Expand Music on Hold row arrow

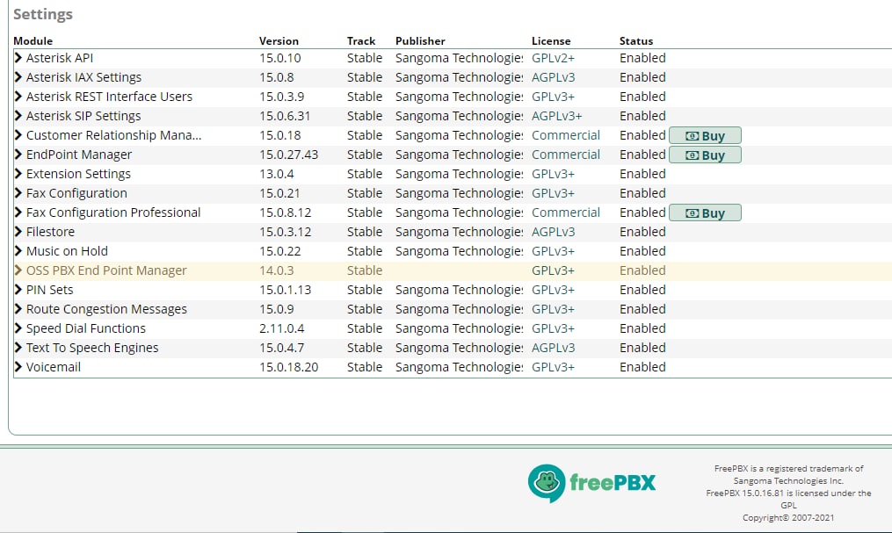[x=18, y=251]
